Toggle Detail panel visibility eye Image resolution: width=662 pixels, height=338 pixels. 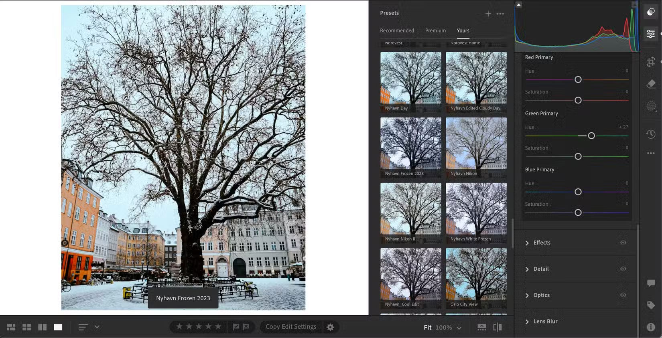click(623, 269)
